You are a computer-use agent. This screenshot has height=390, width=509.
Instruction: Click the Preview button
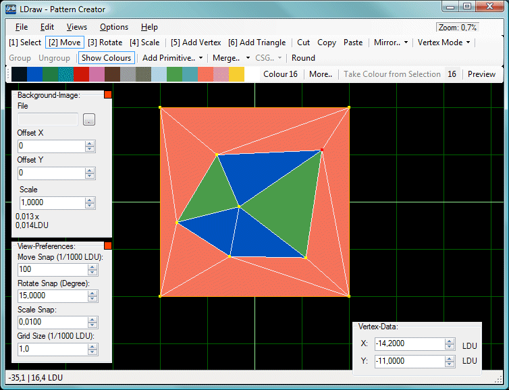coord(481,74)
